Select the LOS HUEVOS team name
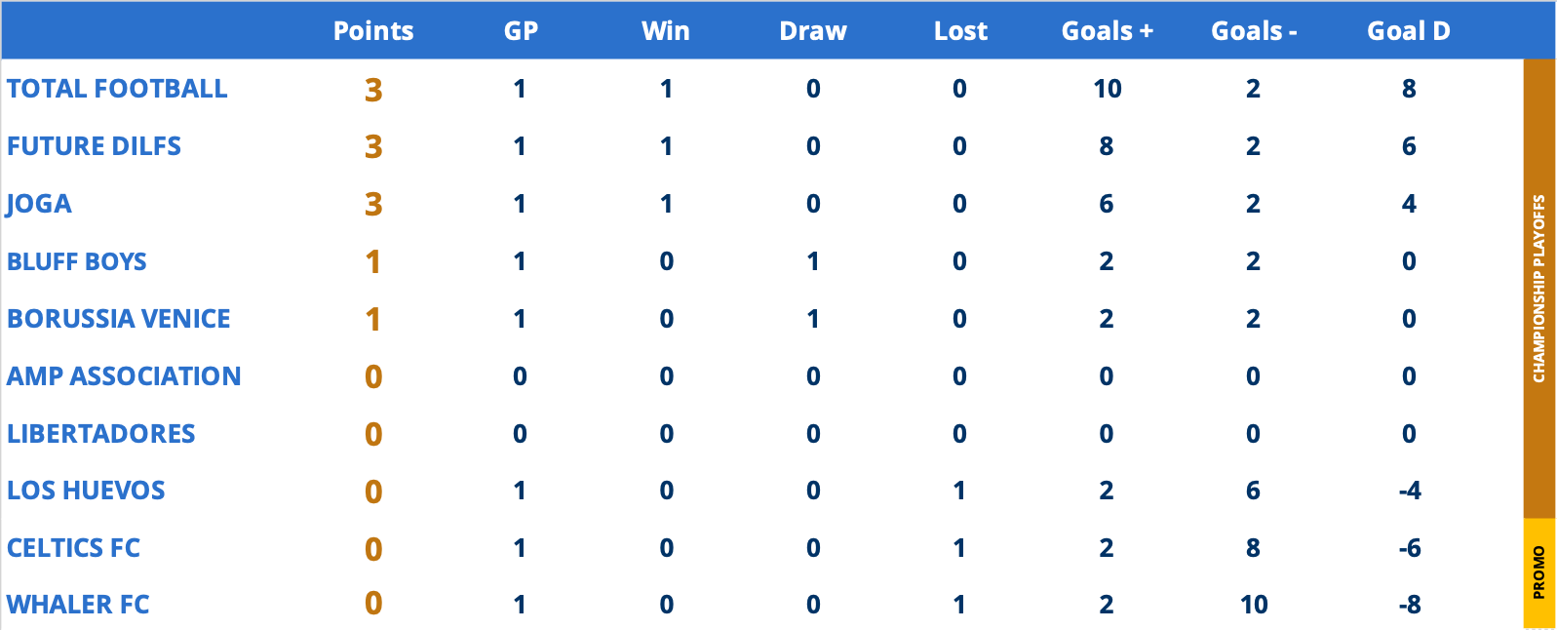1557x630 pixels. click(86, 491)
